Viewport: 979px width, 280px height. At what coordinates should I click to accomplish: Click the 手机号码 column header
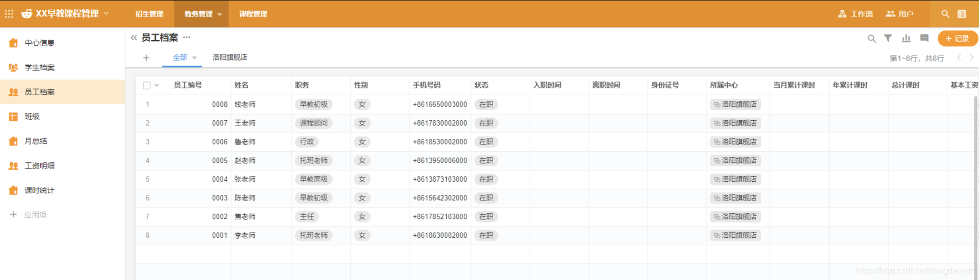click(427, 85)
